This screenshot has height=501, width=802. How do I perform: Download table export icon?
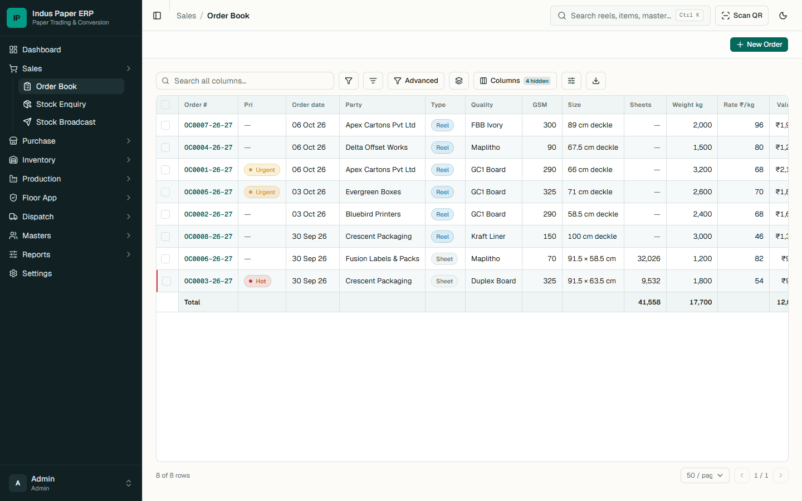[596, 81]
